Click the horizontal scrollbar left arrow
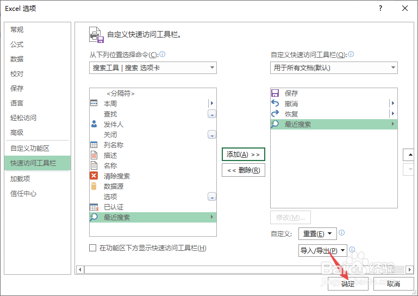The image size is (418, 296). tap(80, 269)
